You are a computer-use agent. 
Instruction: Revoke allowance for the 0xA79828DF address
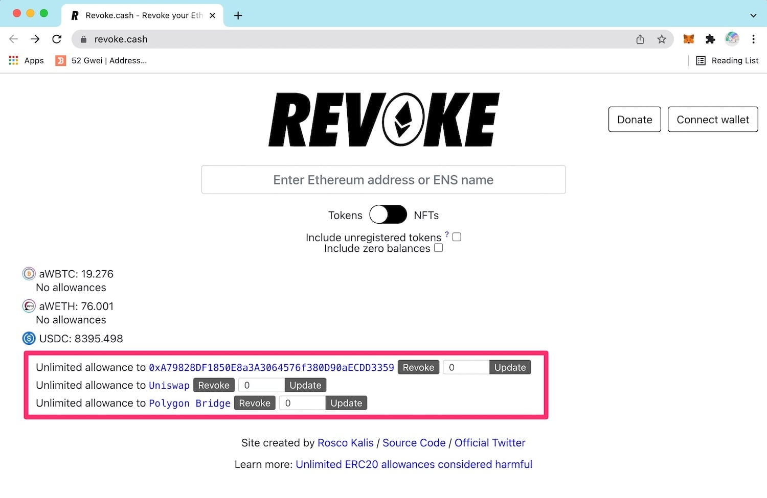tap(418, 367)
